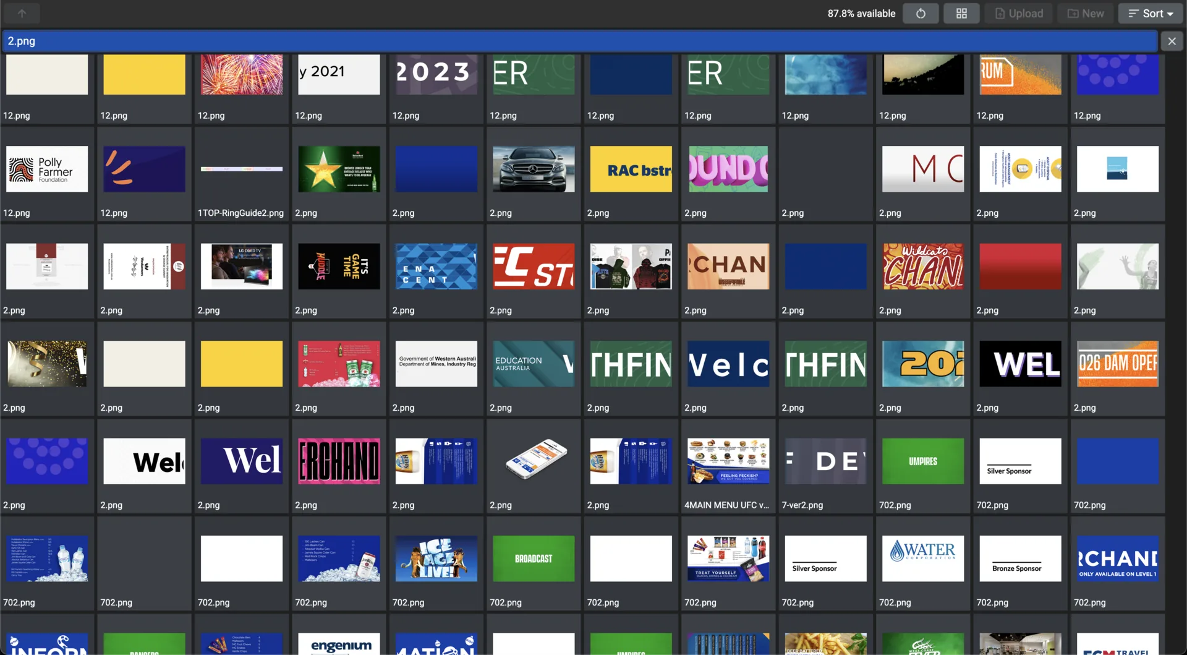1187x655 pixels.
Task: Clear the search with the X button
Action: (x=1172, y=41)
